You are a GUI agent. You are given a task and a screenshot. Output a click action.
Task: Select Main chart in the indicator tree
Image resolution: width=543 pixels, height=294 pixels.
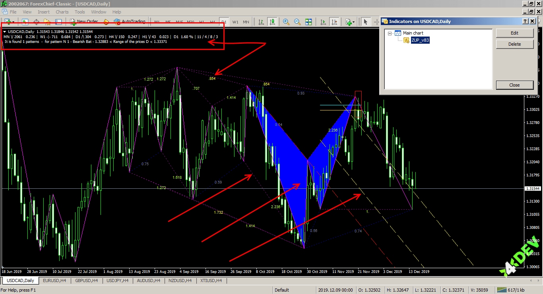click(413, 33)
